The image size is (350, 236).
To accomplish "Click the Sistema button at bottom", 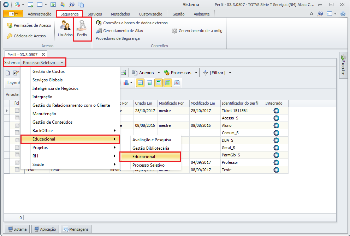I will pyautogui.click(x=17, y=229).
